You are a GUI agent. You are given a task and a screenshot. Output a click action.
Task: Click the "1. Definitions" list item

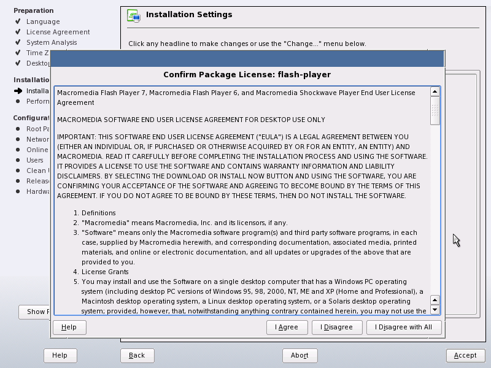tap(95, 213)
